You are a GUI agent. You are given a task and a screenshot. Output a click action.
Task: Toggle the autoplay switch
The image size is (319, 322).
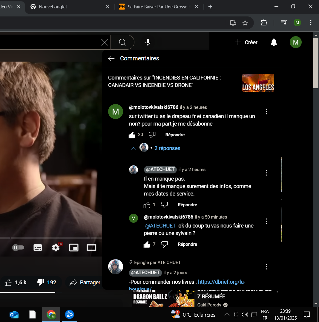pyautogui.click(x=18, y=248)
